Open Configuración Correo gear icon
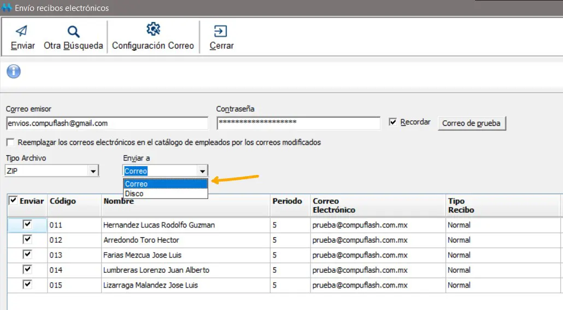The width and height of the screenshot is (563, 310). coord(153,30)
